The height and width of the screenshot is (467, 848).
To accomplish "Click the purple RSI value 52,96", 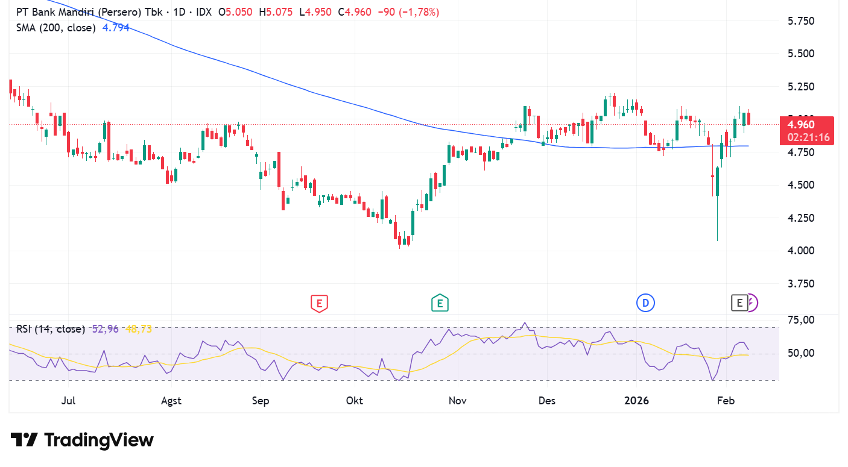I will click(x=106, y=329).
